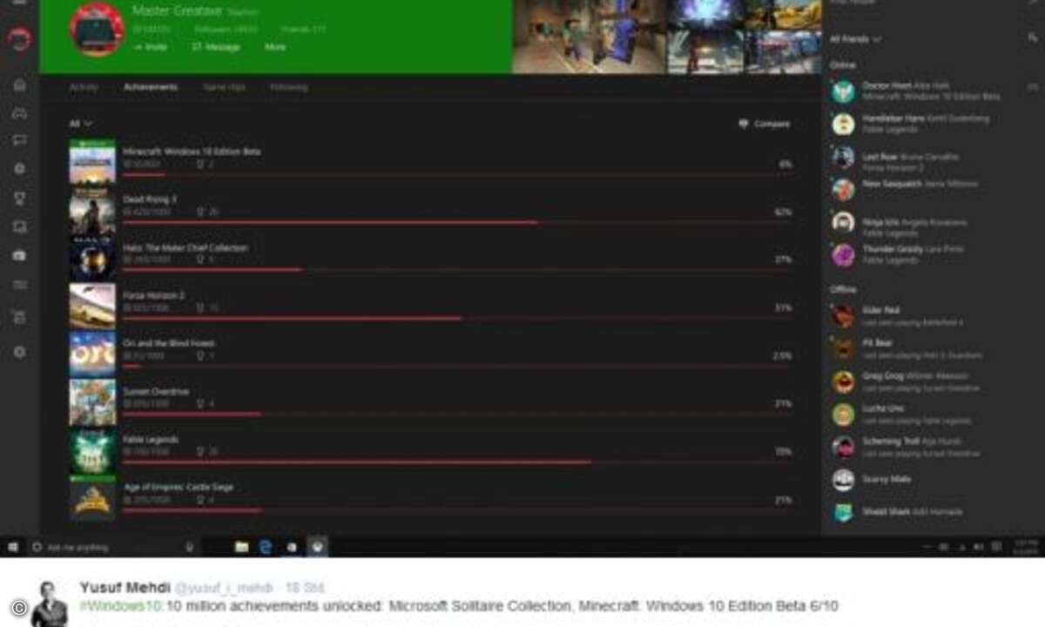Open Home from the left sidebar
This screenshot has height=627, width=1045.
[x=19, y=85]
